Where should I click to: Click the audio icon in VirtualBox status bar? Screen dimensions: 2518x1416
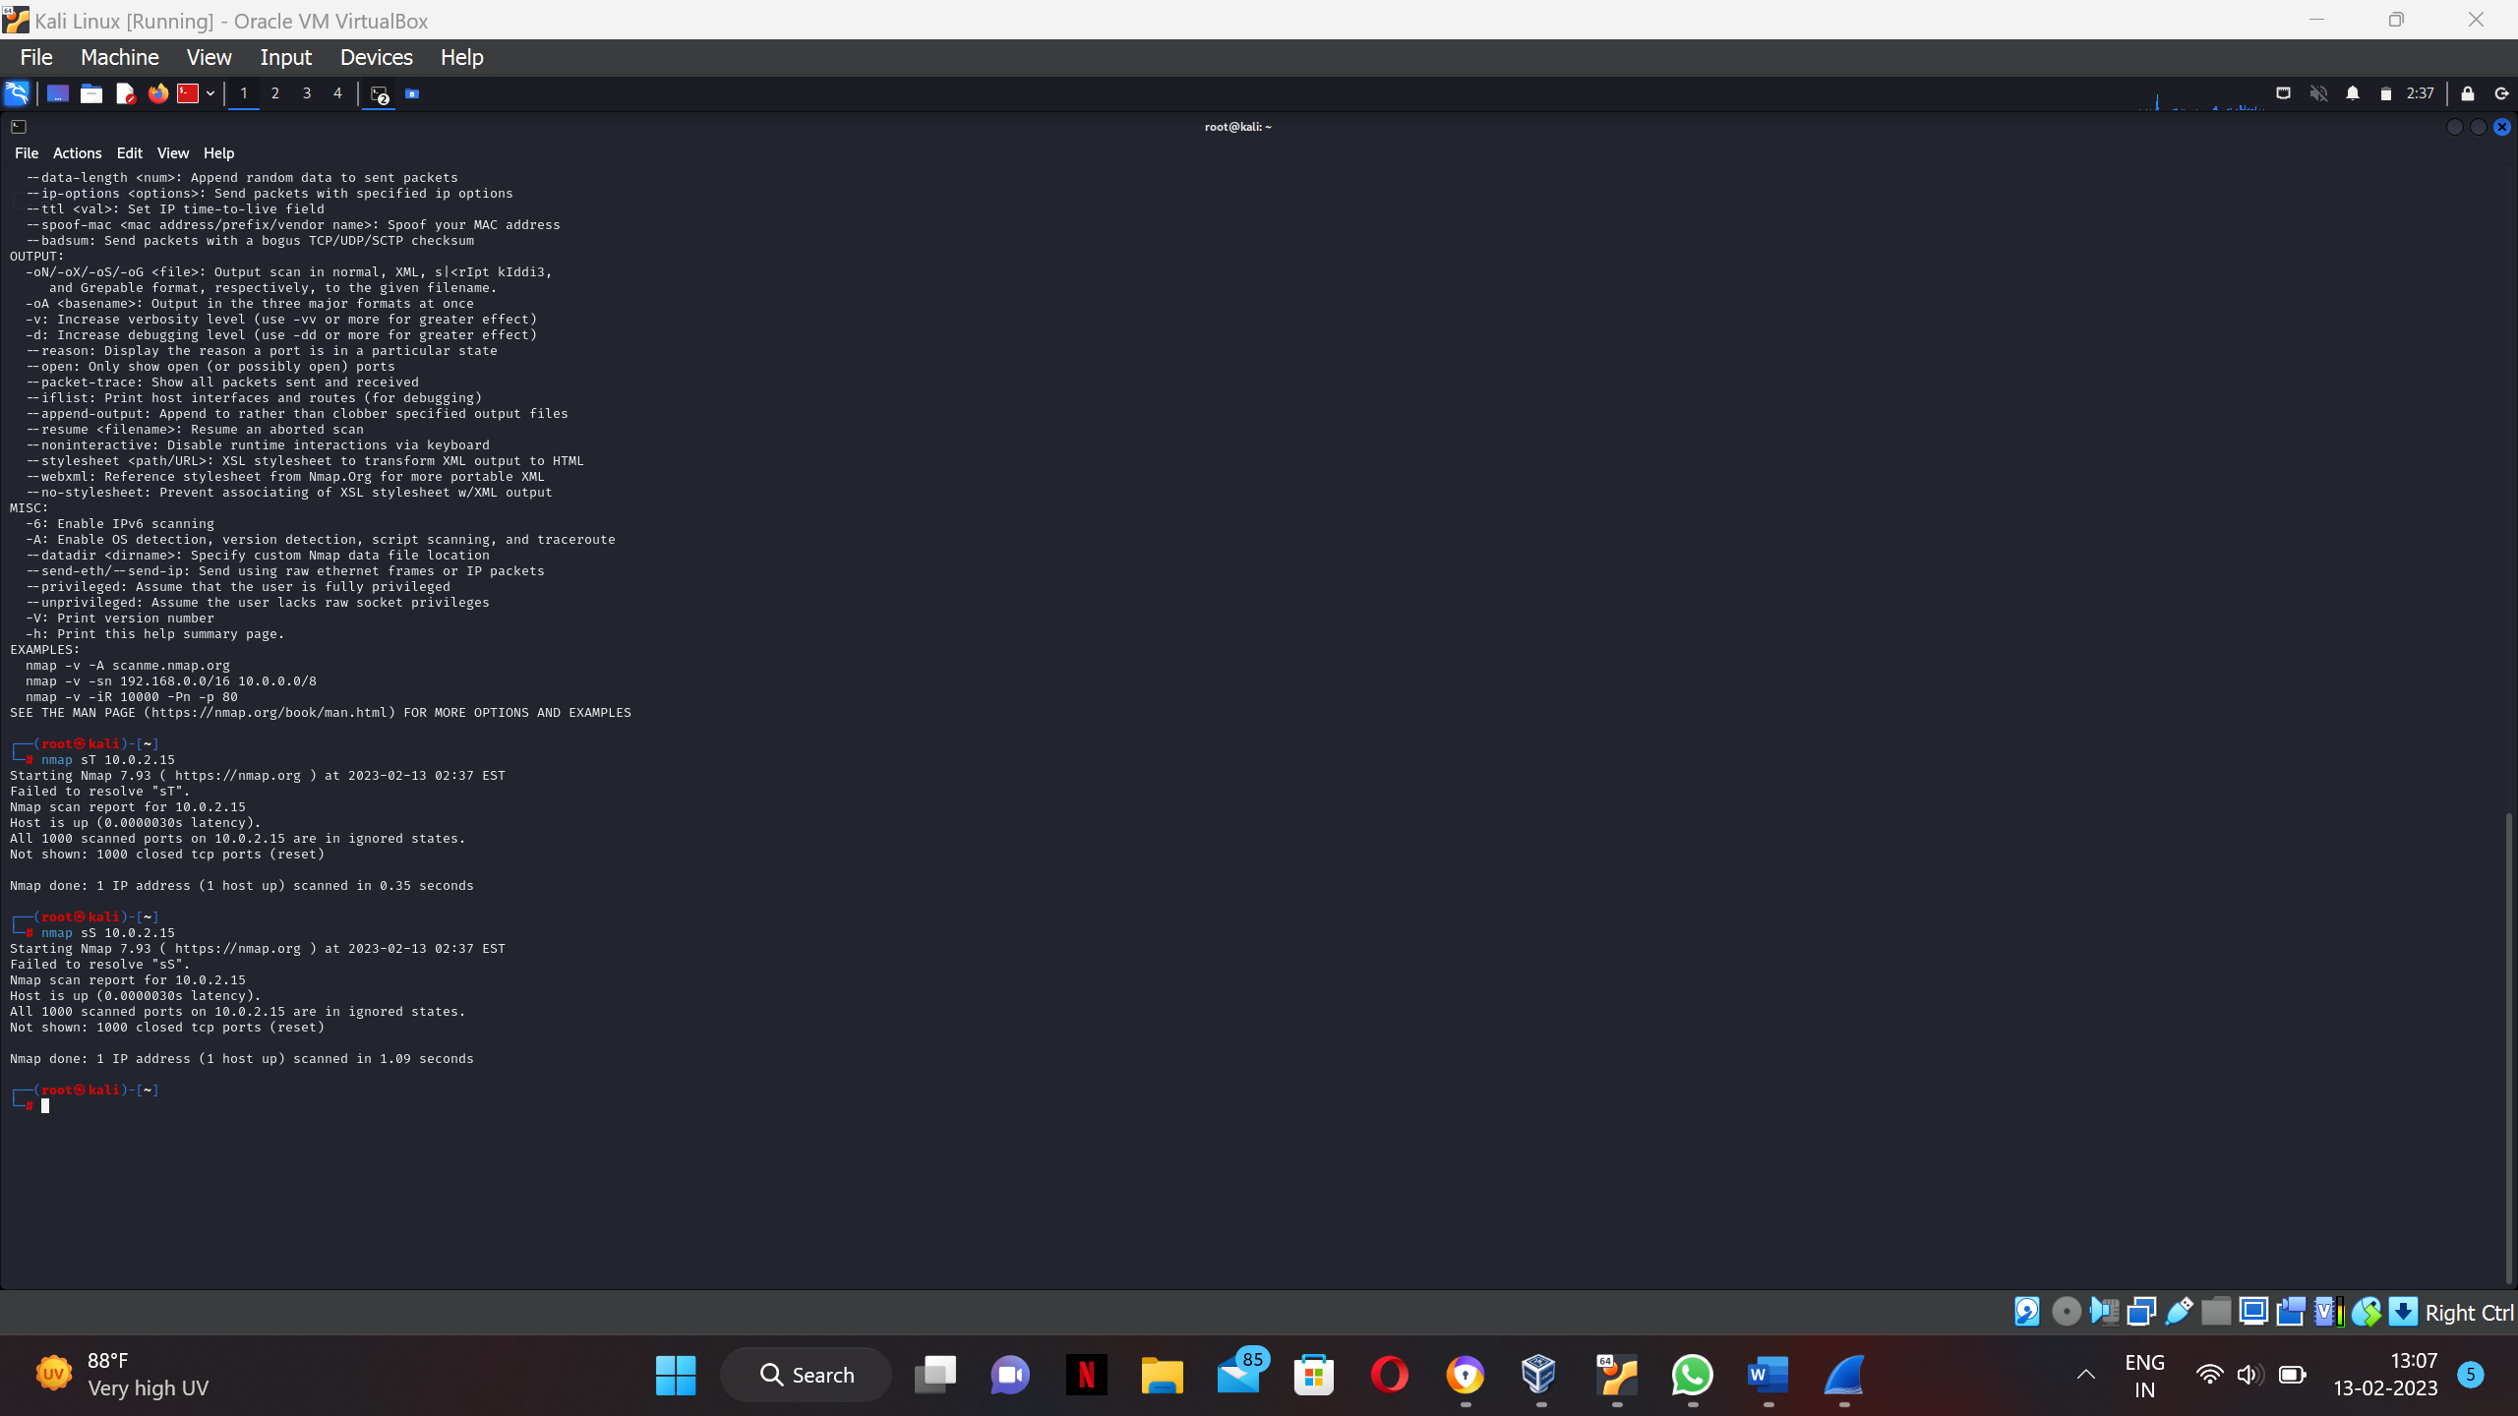point(2105,1311)
